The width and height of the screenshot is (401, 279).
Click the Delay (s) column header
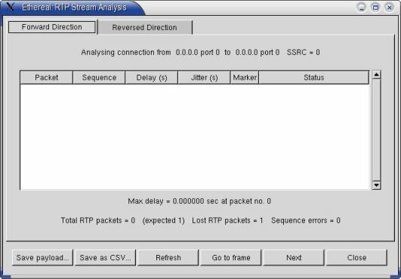pyautogui.click(x=151, y=78)
